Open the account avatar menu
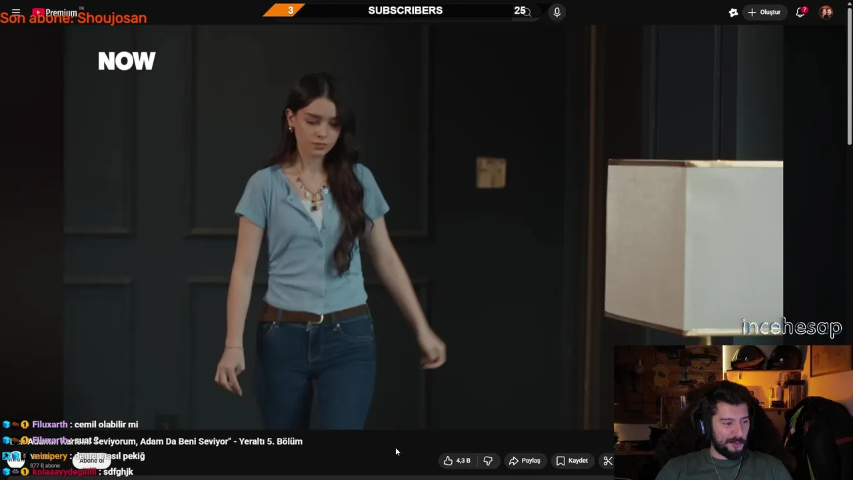The width and height of the screenshot is (853, 480). (826, 12)
